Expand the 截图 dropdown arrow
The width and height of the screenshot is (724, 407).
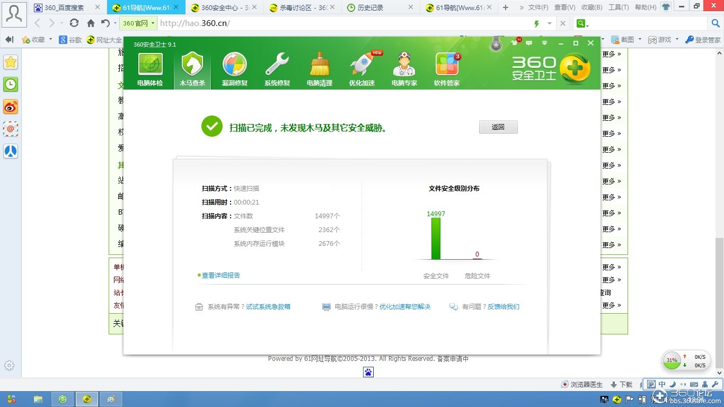pyautogui.click(x=640, y=40)
